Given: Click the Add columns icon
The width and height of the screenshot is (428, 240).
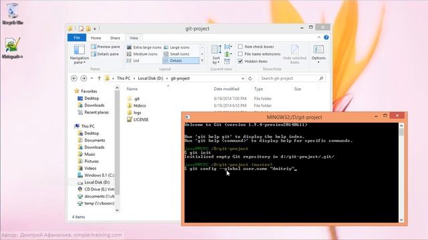Looking at the screenshot, I should (227, 54).
